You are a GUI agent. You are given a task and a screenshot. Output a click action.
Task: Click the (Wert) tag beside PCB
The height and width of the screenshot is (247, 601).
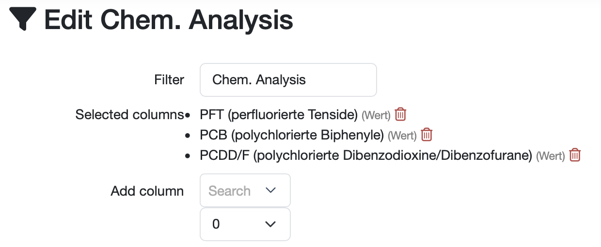click(x=402, y=136)
